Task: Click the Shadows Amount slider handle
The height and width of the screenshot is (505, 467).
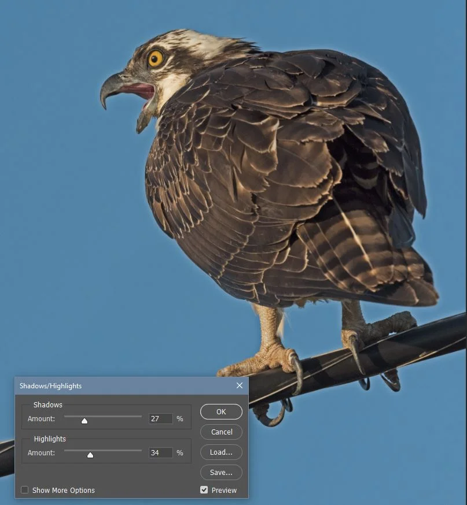Action: (84, 421)
